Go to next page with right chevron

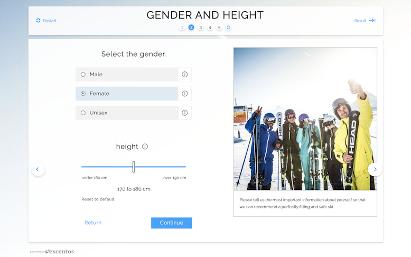(x=375, y=169)
